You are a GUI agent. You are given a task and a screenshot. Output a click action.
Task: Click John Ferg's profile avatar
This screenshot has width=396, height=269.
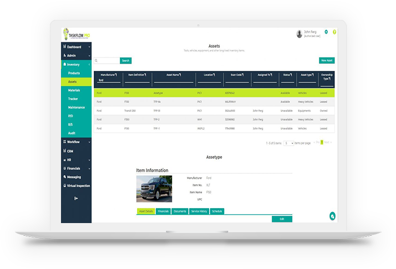(300, 34)
